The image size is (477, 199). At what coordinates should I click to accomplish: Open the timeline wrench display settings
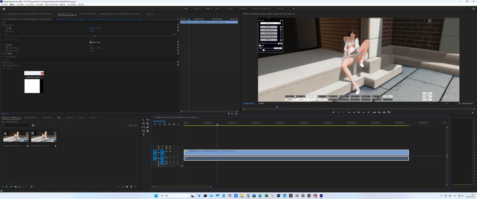[x=174, y=124]
